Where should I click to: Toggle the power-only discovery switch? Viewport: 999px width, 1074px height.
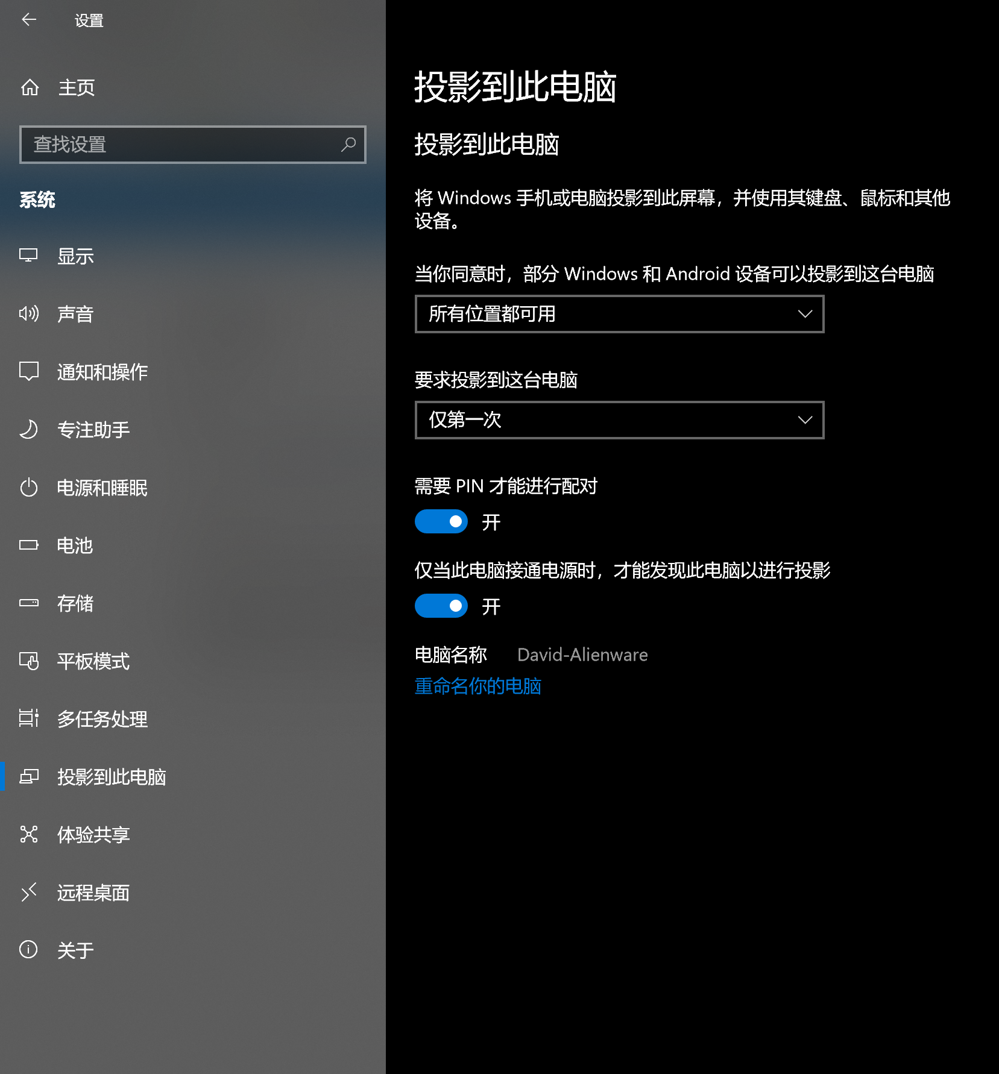[x=441, y=606]
